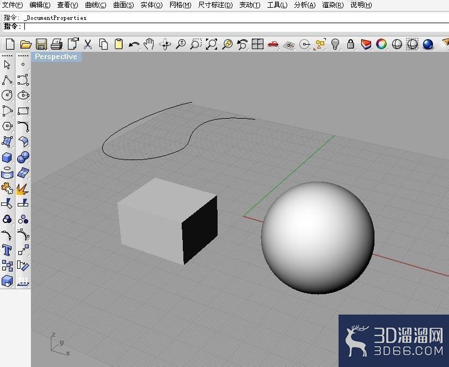The image size is (449, 367).
Task: Cut selection with the scissors icon
Action: click(88, 44)
